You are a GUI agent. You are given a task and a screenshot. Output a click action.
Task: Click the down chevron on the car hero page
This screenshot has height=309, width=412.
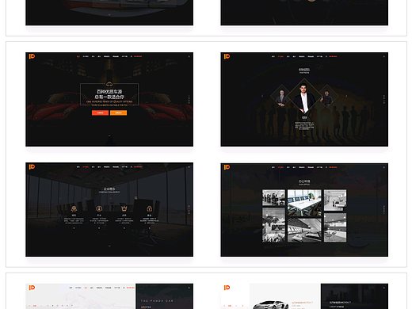coord(109,135)
